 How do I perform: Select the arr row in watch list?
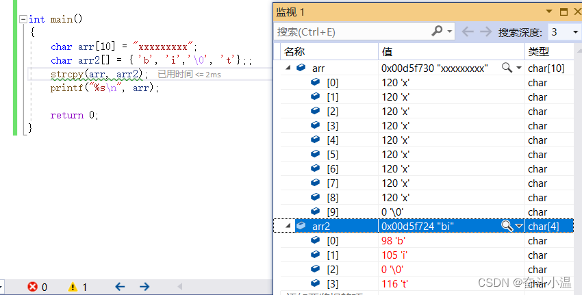pyautogui.click(x=427, y=68)
